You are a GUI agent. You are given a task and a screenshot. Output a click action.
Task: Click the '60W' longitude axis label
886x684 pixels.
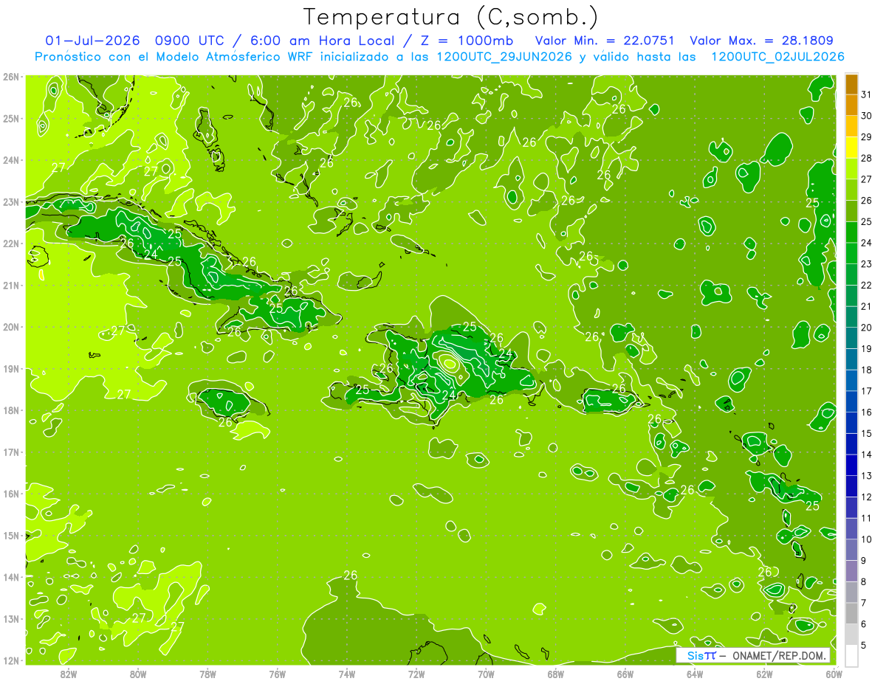pyautogui.click(x=834, y=674)
